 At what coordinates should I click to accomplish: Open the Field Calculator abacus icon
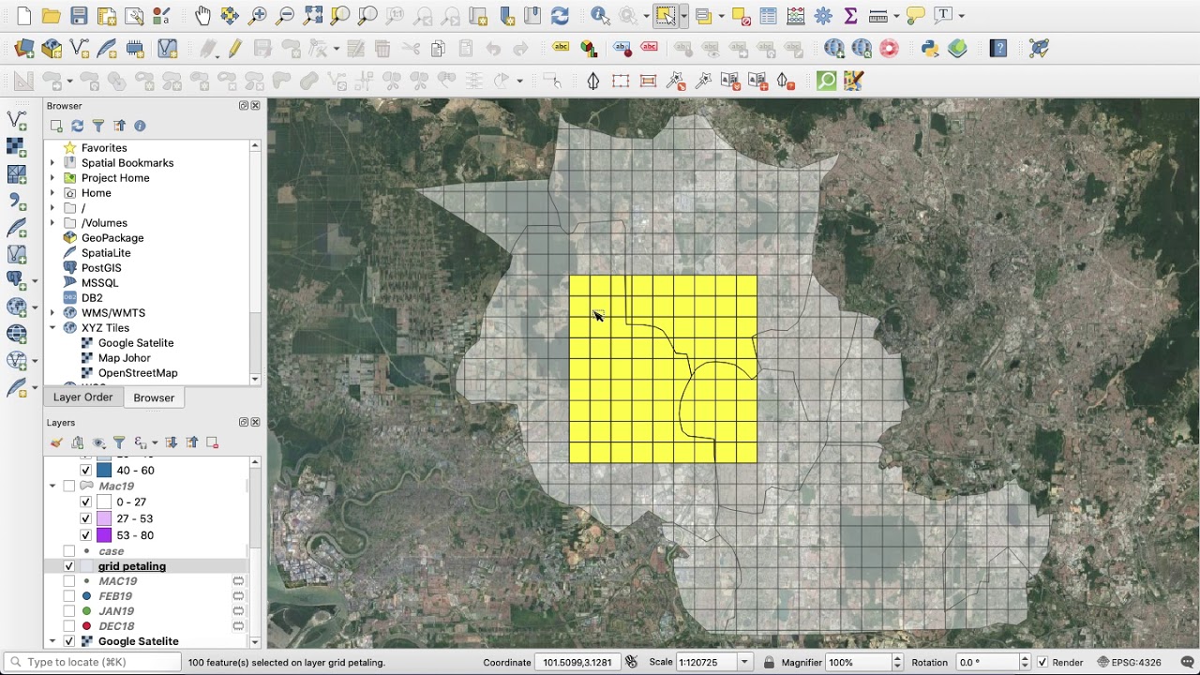coord(796,16)
